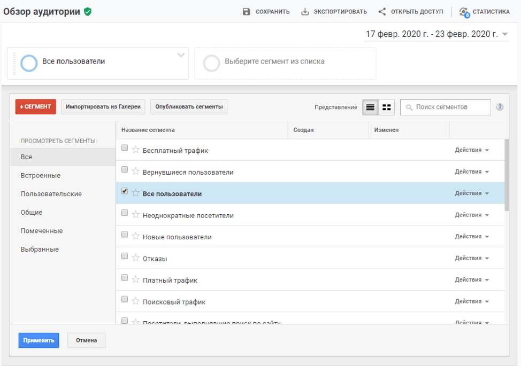Open Действия menu for Все пользователи
The image size is (521, 366).
(x=471, y=193)
